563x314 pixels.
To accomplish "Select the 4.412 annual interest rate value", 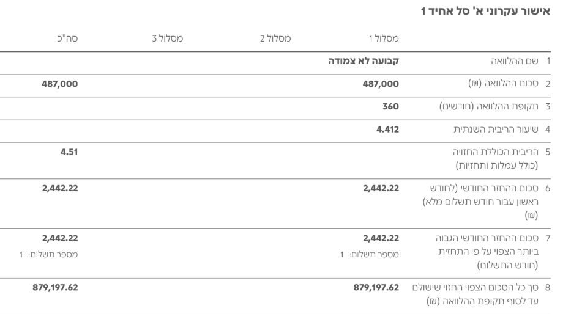I will coord(387,130).
